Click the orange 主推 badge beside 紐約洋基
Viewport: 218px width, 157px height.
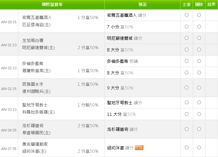click(x=139, y=148)
